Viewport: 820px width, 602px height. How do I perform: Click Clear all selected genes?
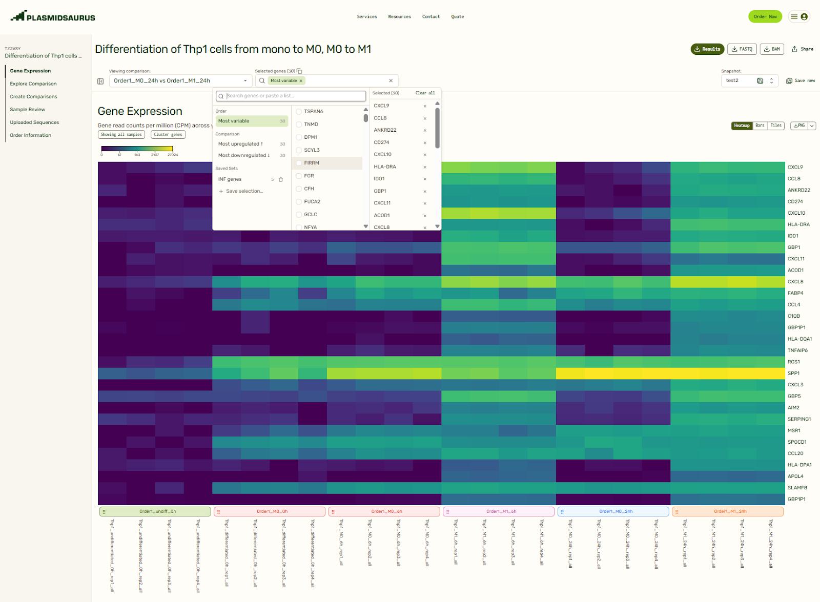click(425, 93)
